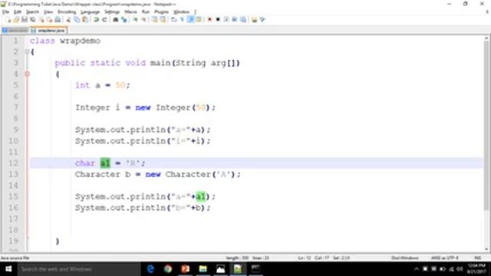This screenshot has height=276, width=491.
Task: Open Command Prompt from the taskbar
Action: coord(255,269)
